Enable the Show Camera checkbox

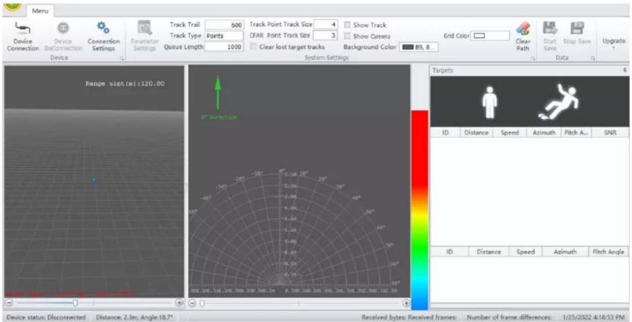pyautogui.click(x=347, y=36)
